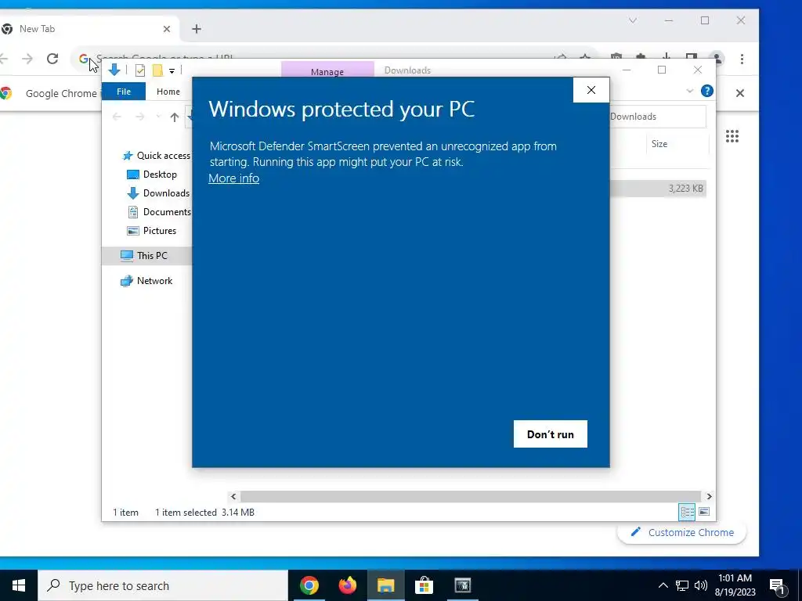Image resolution: width=802 pixels, height=601 pixels.
Task: Click the Type here to search box
Action: click(x=163, y=585)
